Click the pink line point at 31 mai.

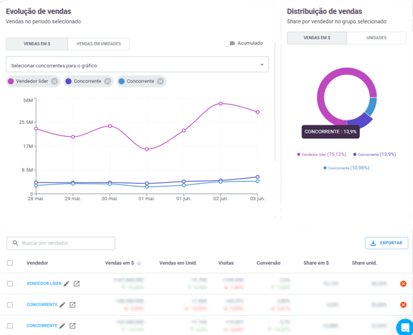[x=147, y=149]
